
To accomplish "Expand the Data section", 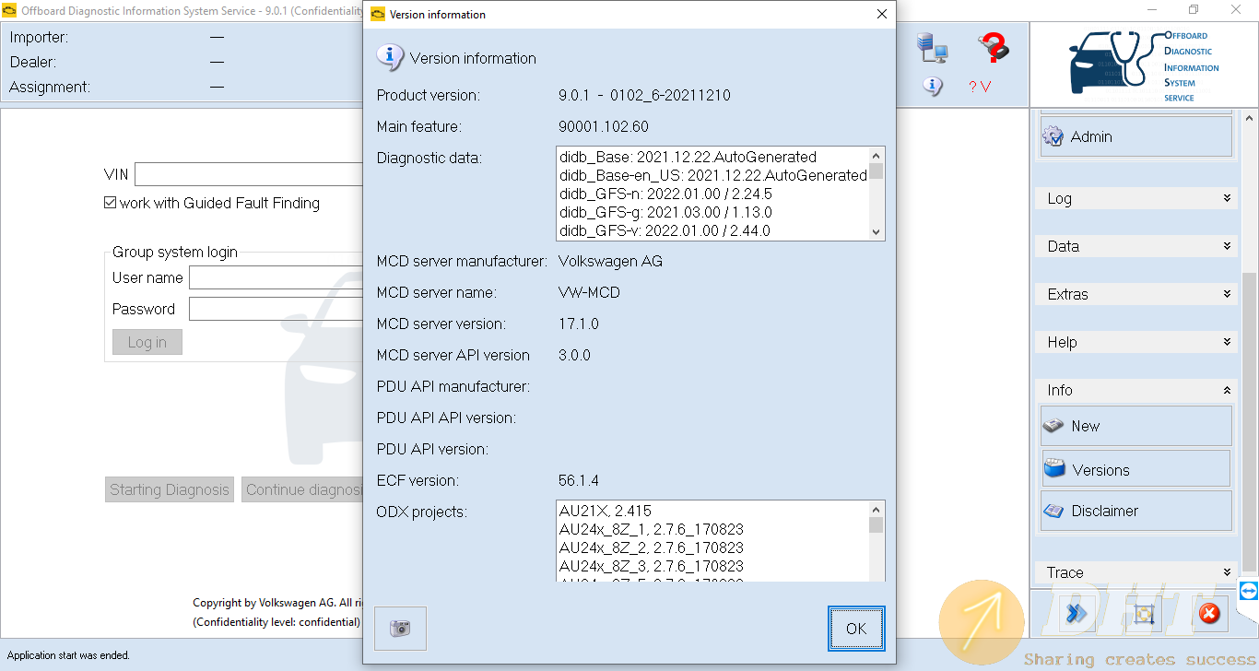I will 1136,246.
